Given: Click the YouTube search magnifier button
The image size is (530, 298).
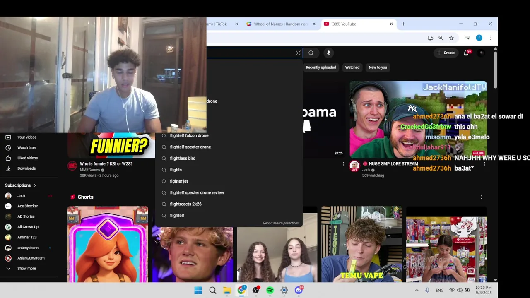Looking at the screenshot, I should 311,53.
